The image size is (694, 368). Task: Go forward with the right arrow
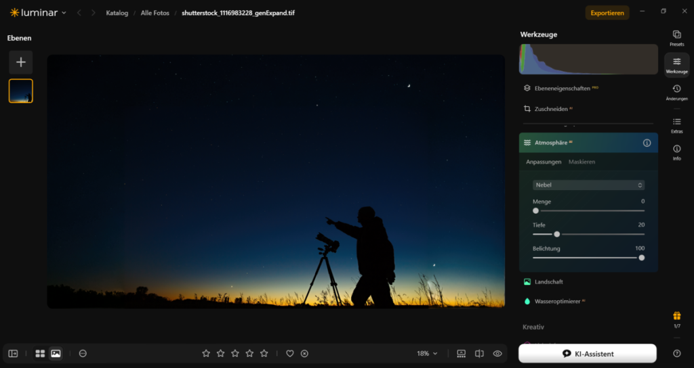pyautogui.click(x=94, y=13)
